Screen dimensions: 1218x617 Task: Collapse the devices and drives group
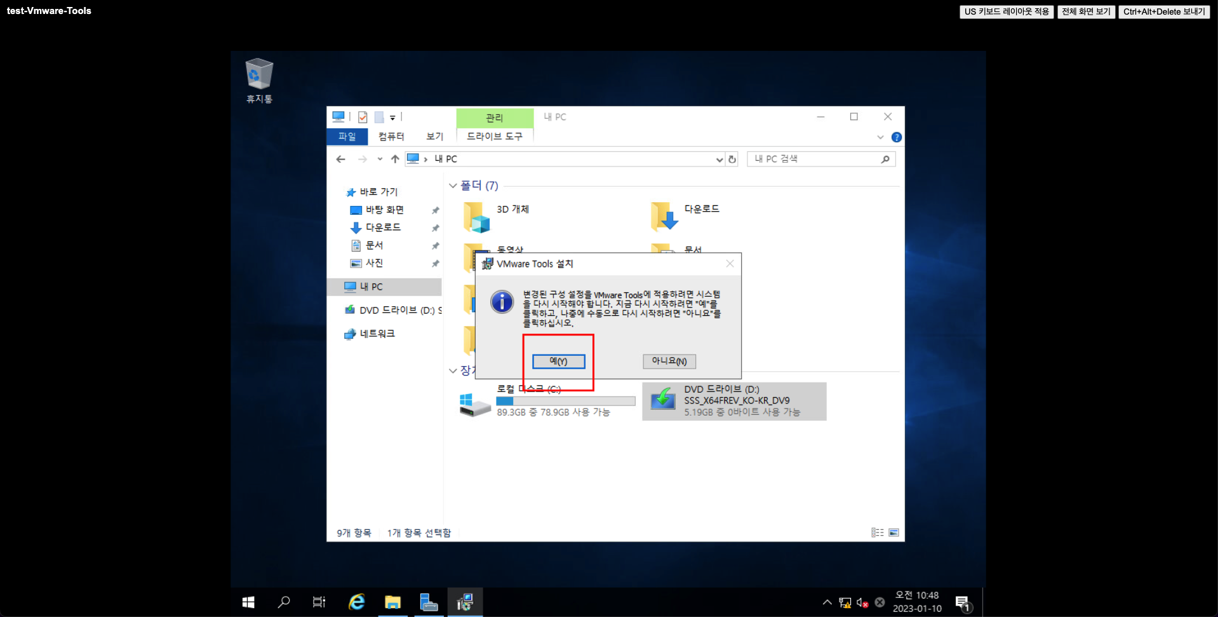(453, 370)
